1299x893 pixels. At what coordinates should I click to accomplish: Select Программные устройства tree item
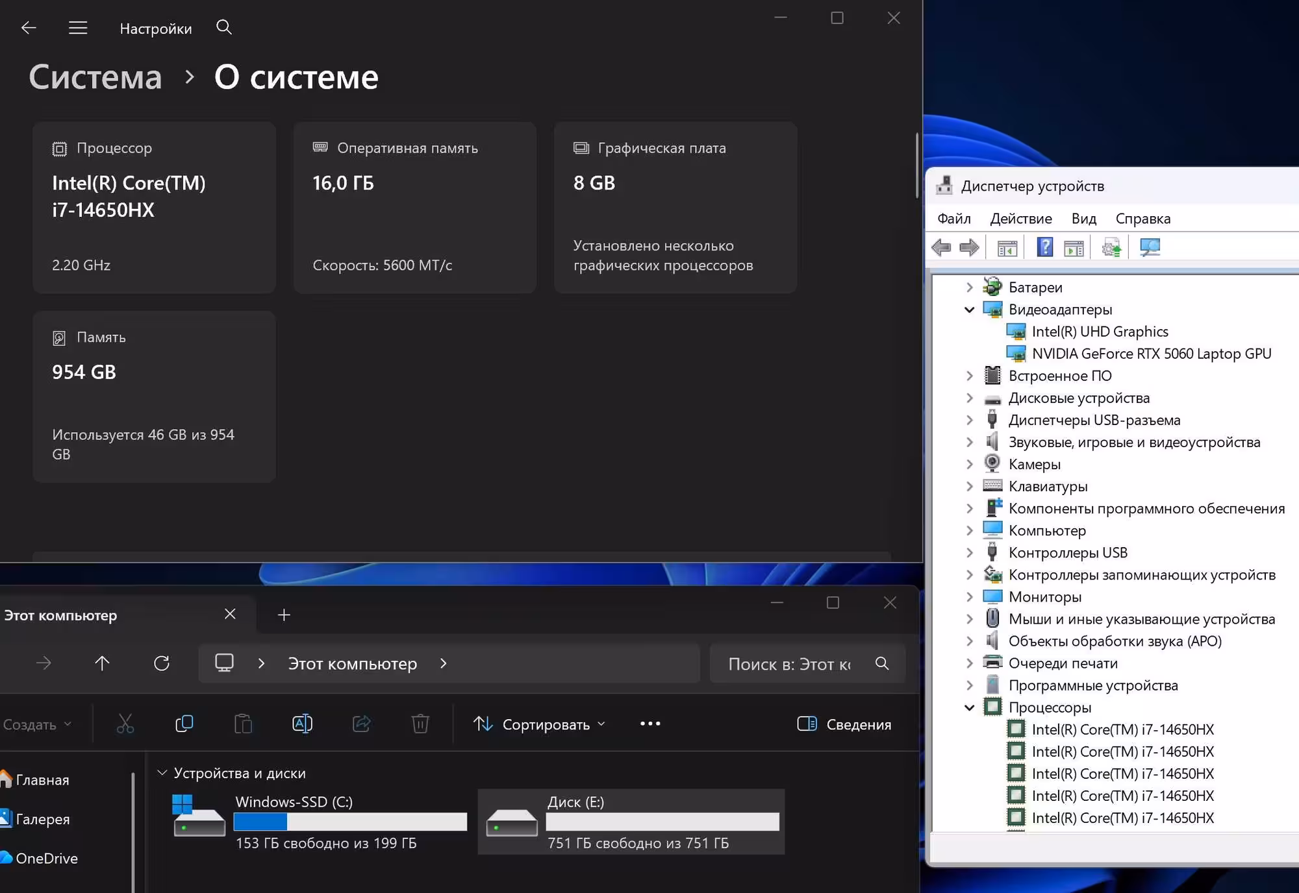pos(1092,685)
